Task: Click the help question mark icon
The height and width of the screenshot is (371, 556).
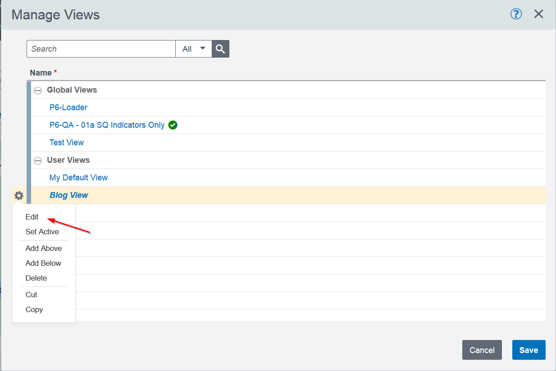Action: point(516,14)
